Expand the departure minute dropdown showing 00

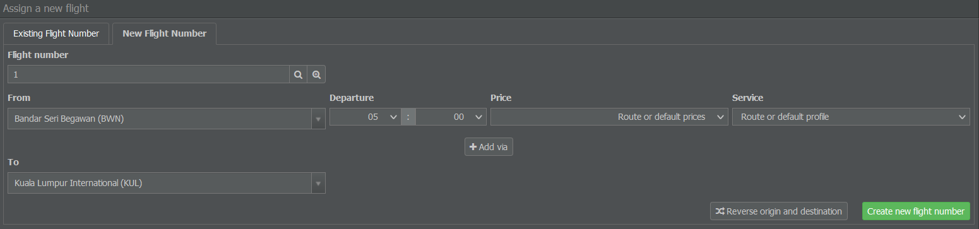[451, 117]
